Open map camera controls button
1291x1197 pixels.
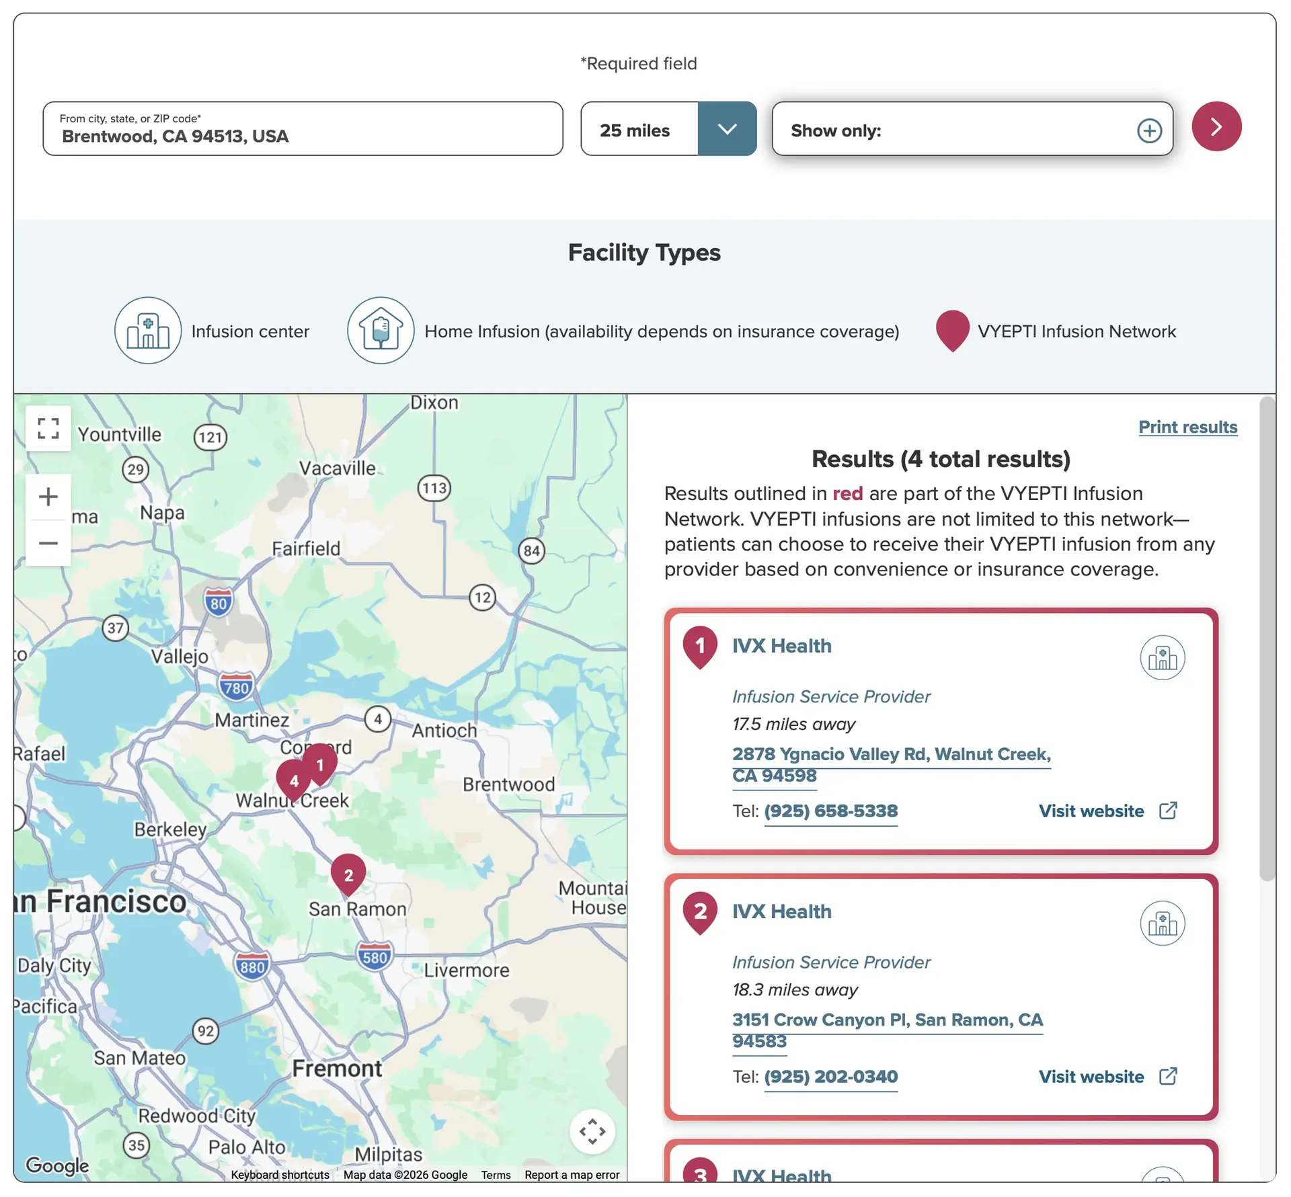coord(592,1130)
